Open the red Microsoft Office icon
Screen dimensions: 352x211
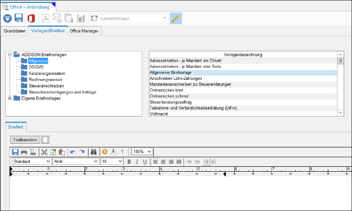click(x=31, y=18)
